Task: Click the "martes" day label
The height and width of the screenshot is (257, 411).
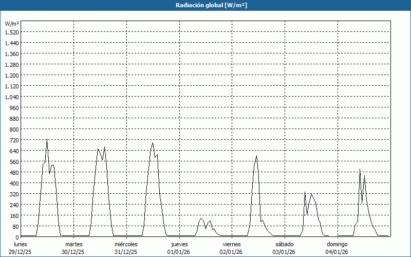Action: 73,244
